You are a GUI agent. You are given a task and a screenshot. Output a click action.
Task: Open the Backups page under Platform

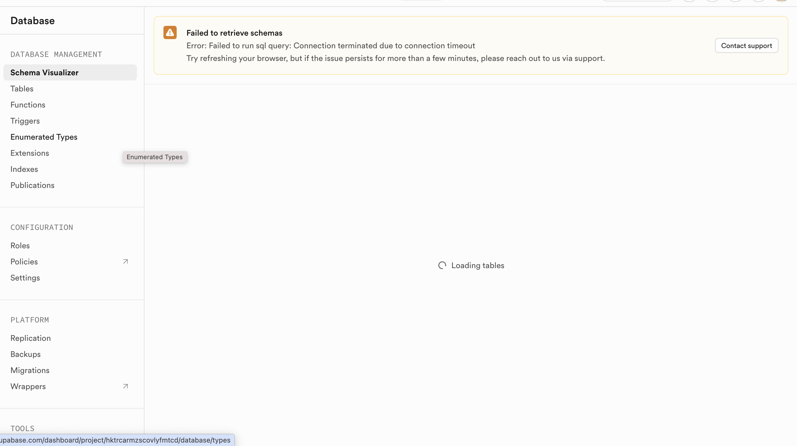(x=25, y=354)
